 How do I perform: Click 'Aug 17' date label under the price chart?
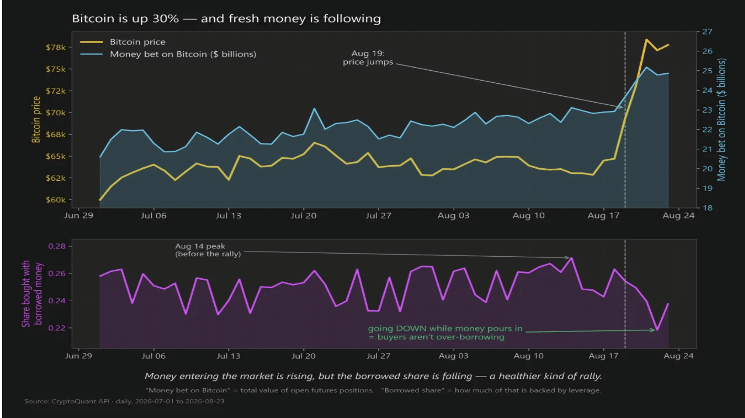[604, 215]
